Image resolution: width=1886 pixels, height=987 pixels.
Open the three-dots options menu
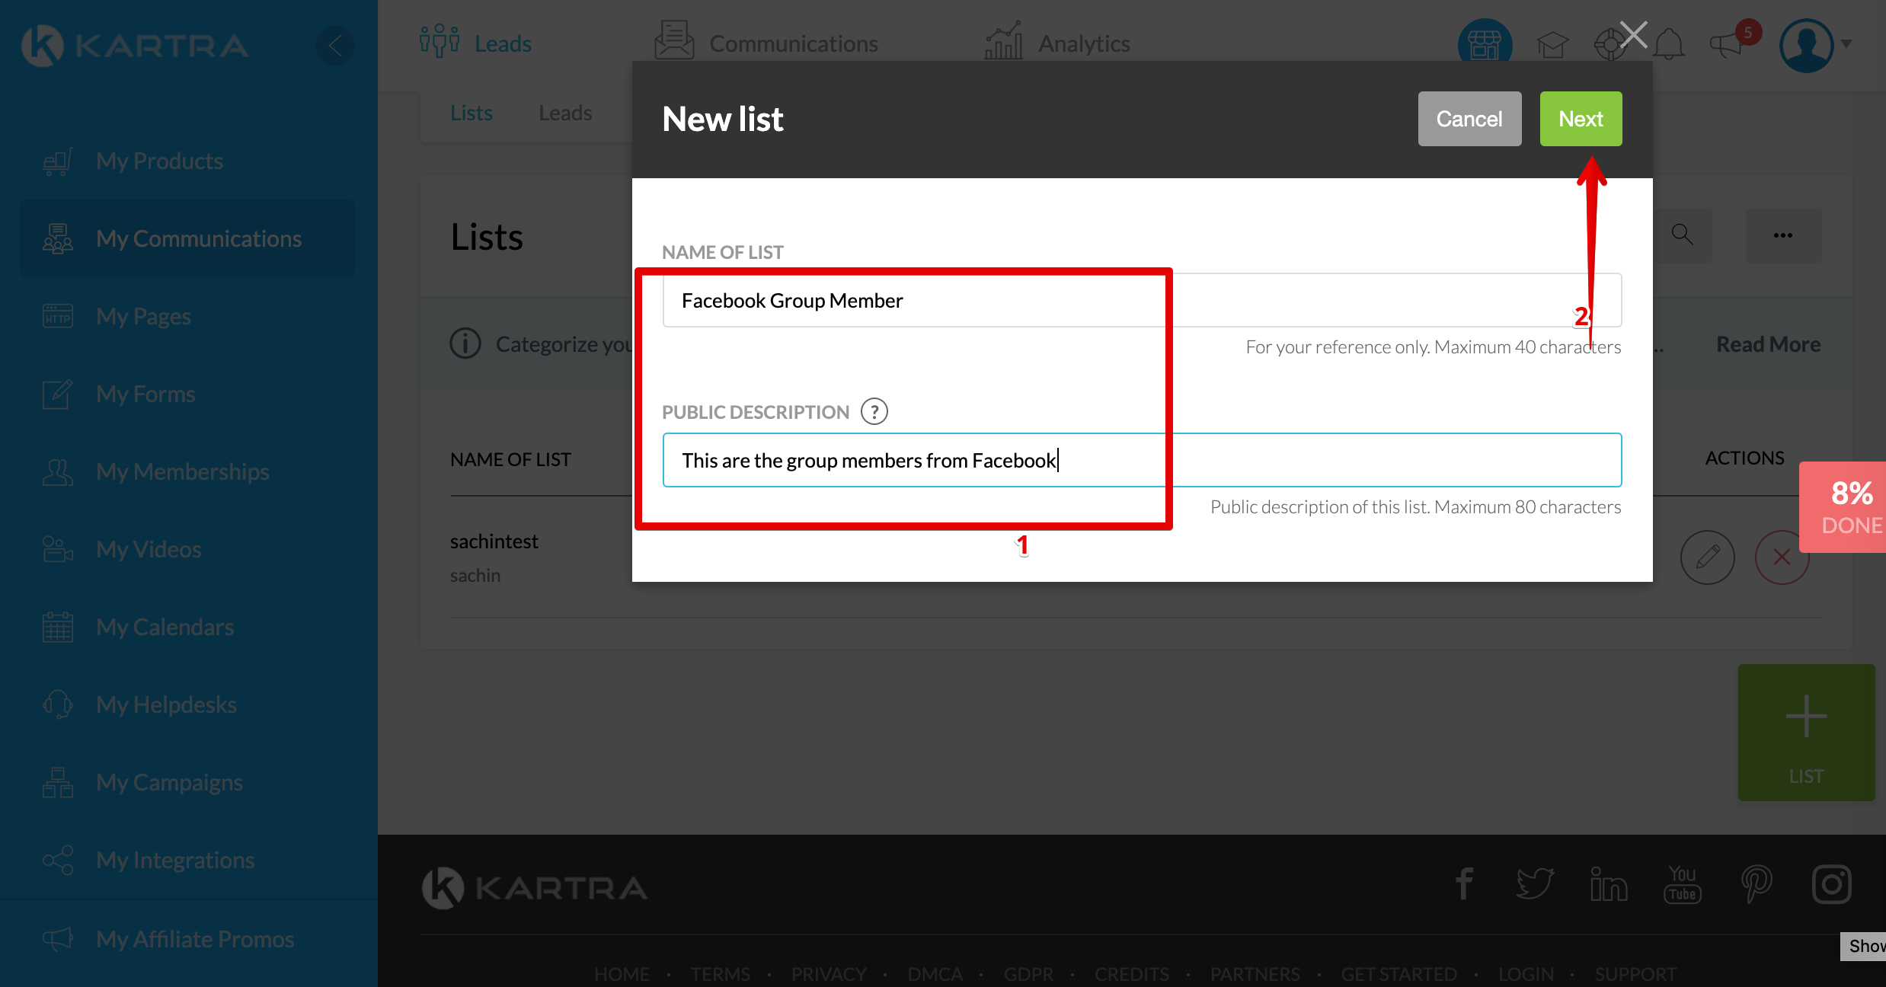[1782, 235]
